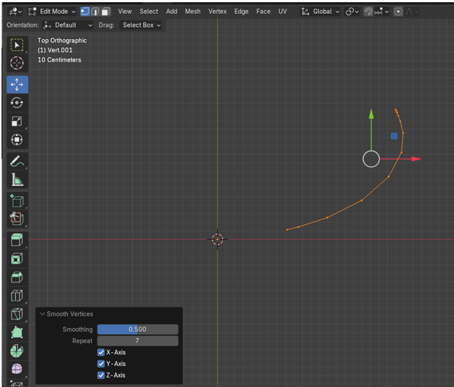Select the Measure tool

click(17, 180)
